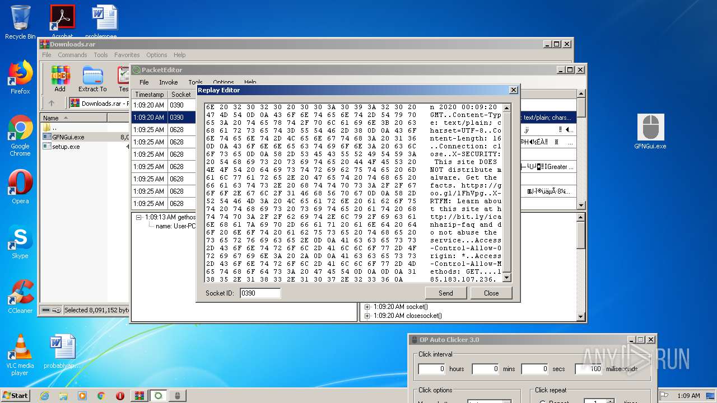Viewport: 717px width, 403px height.
Task: Click the Timestamp column header in PacketEditor
Action: pyautogui.click(x=150, y=95)
